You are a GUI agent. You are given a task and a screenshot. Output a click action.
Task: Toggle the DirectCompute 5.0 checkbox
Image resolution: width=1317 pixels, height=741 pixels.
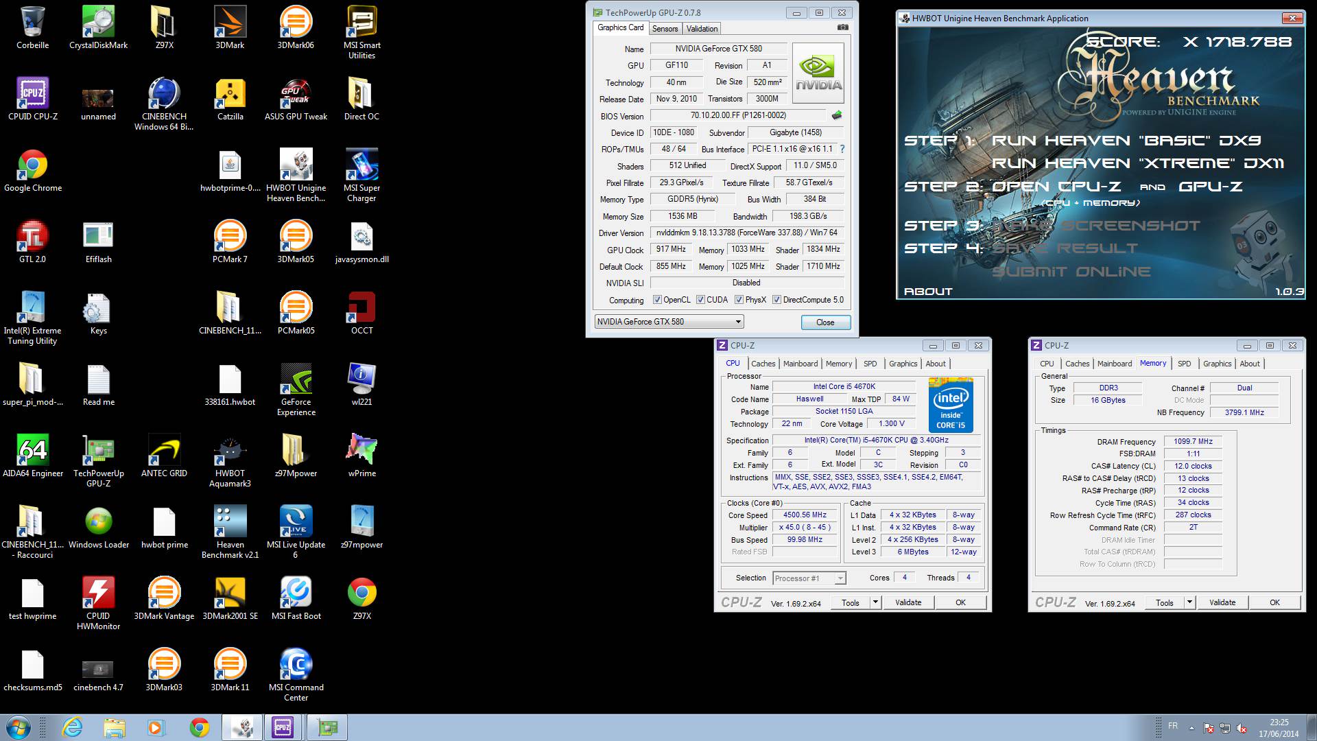(x=776, y=300)
